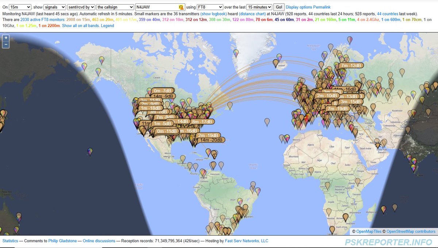Open the '44 countries' last week link
Viewport: 438px width, 248px height.
(388, 13)
